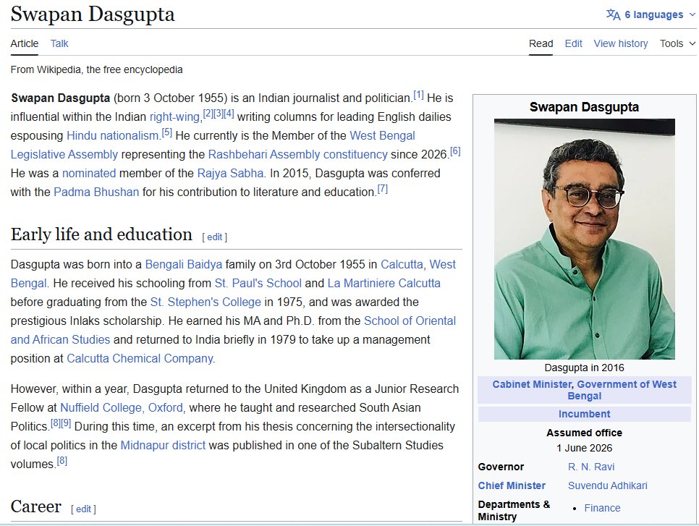The height and width of the screenshot is (526, 699).
Task: Open School of Oriental and African Studies link
Action: point(410,321)
